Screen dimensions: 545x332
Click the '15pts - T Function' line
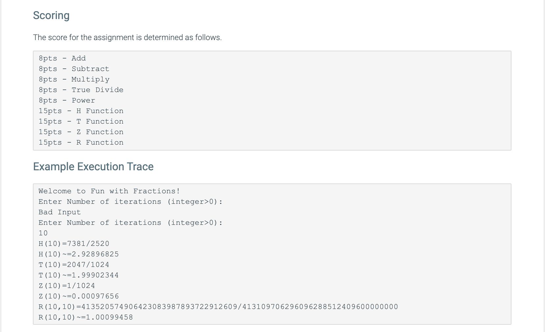point(81,122)
